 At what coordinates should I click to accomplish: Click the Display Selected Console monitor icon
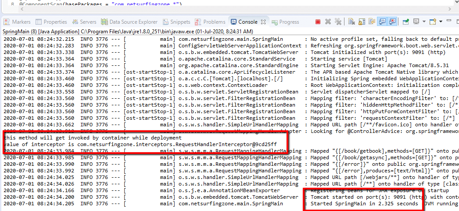(x=416, y=21)
